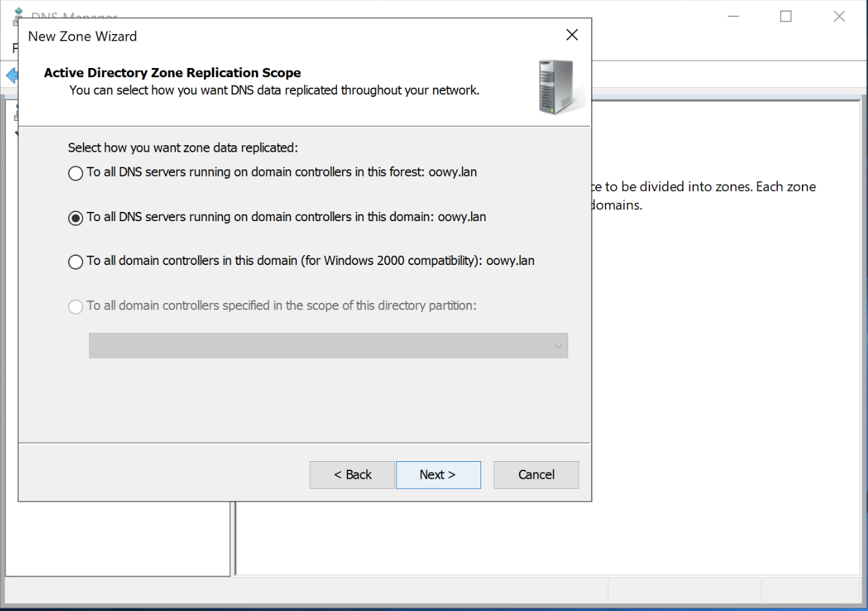This screenshot has height=611, width=868.
Task: Cancel the New Zone Wizard
Action: coord(536,475)
